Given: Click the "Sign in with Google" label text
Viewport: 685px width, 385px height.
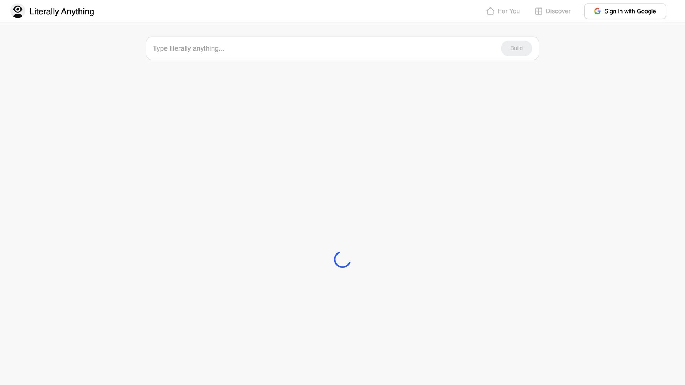Looking at the screenshot, I should 630,11.
